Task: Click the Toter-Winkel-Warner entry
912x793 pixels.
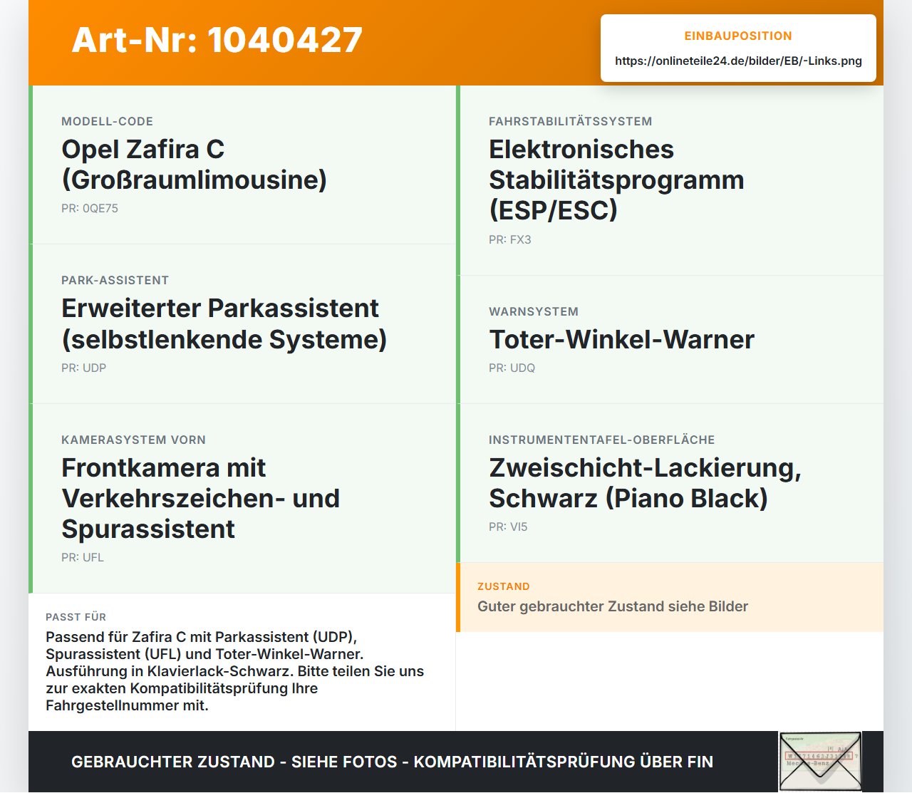Action: click(621, 339)
